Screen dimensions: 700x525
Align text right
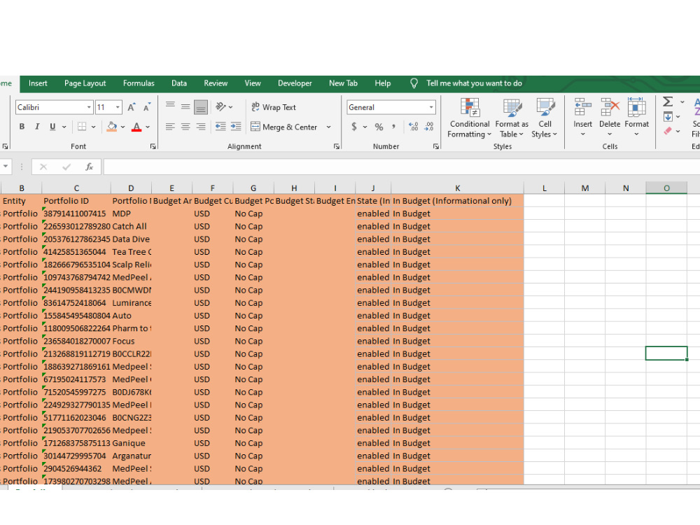(201, 127)
